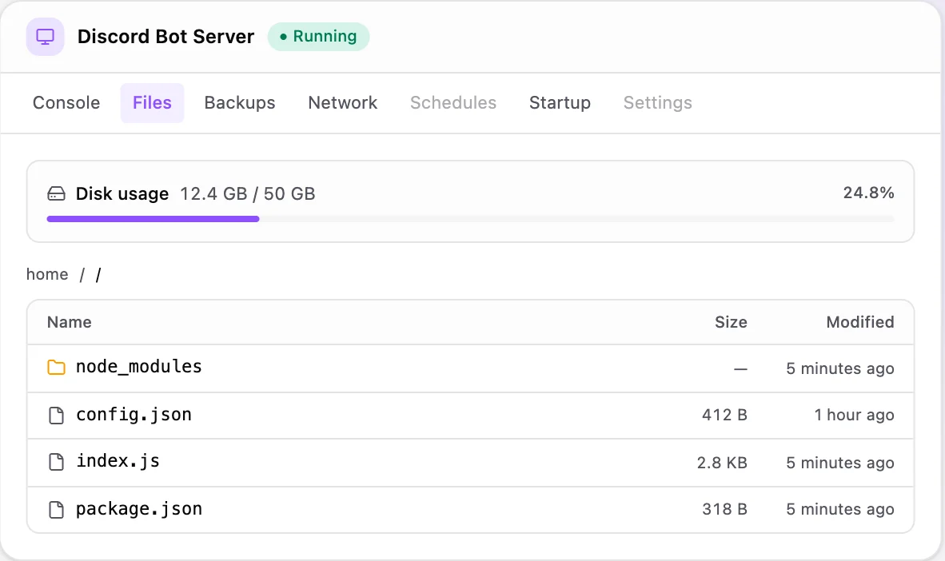Click the 2.8 KB size value
The height and width of the screenshot is (561, 945).
click(x=722, y=463)
